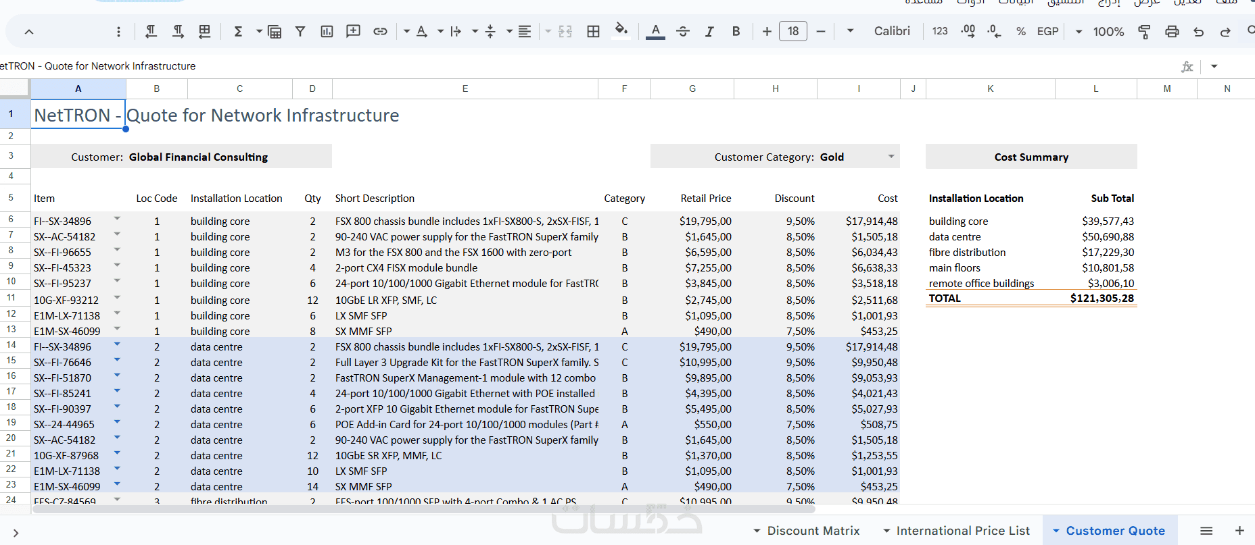
Task: Switch to the Discount Matrix sheet tab
Action: (x=813, y=531)
